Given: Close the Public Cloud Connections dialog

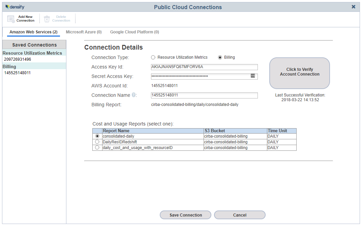Looking at the screenshot, I should coord(353,7).
